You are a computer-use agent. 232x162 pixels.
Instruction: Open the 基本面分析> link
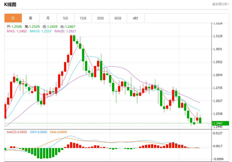pos(220,4)
